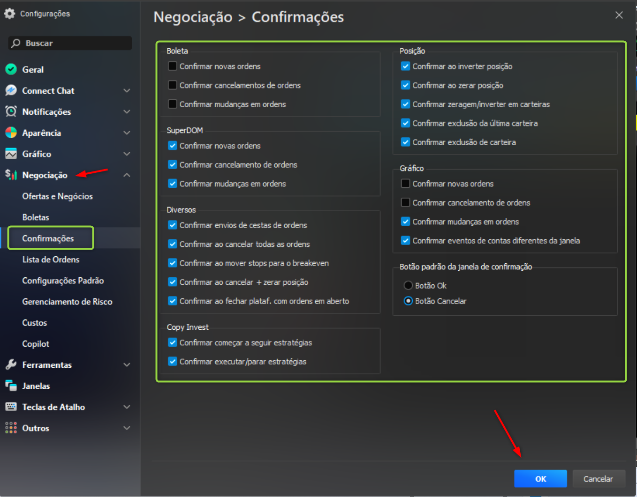Screen dimensions: 637x497
Task: Click the Notificações alarm clock icon
Action: pyautogui.click(x=11, y=111)
